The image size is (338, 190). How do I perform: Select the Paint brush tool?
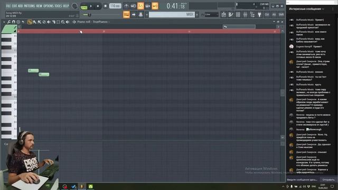(x=34, y=22)
